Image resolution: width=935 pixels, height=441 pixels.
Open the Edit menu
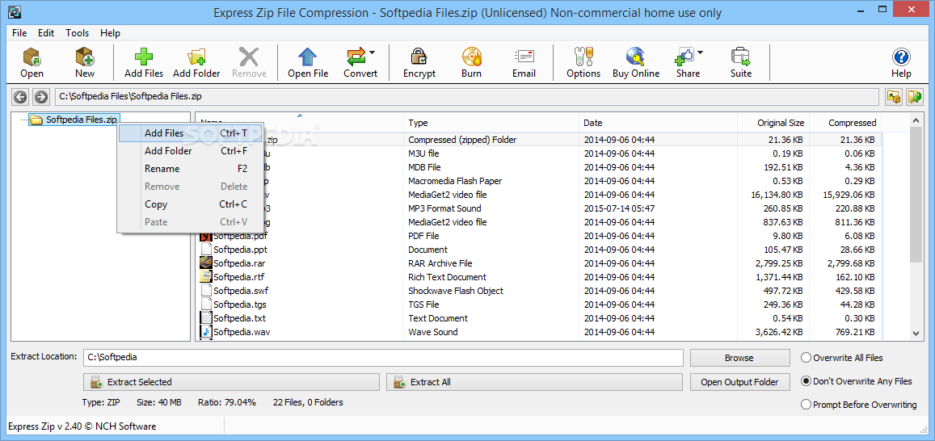pyautogui.click(x=46, y=33)
